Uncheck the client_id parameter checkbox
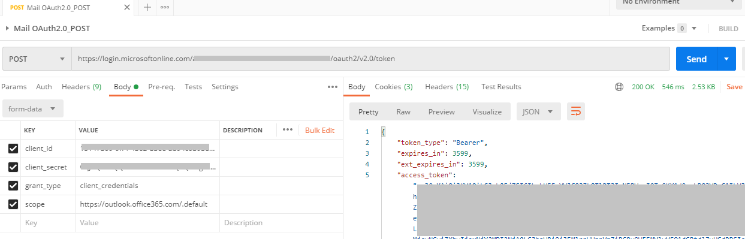 (x=13, y=148)
